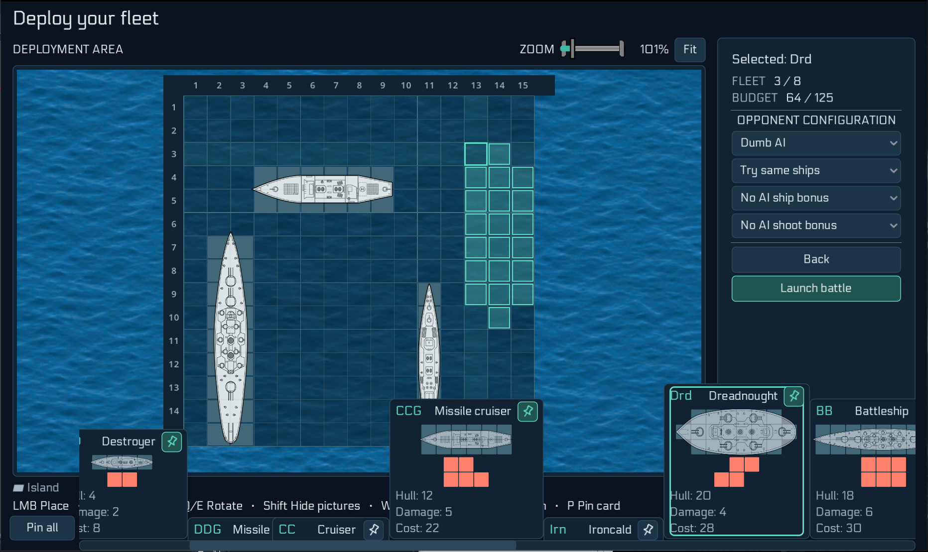This screenshot has height=552, width=928.
Task: Click the large vertical battleship on grid
Action: 231,338
